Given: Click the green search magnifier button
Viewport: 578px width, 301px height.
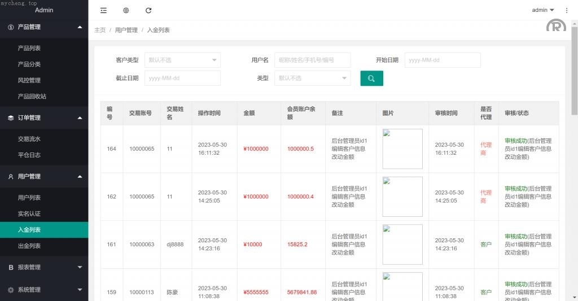Looking at the screenshot, I should point(371,78).
